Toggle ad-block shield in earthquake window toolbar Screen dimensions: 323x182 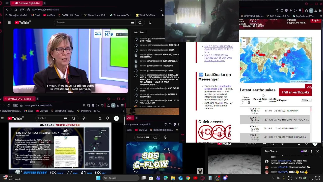point(286,11)
